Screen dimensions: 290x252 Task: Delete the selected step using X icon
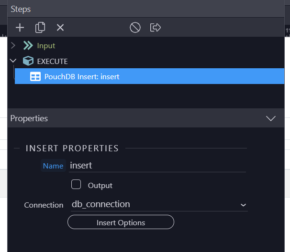tap(60, 28)
